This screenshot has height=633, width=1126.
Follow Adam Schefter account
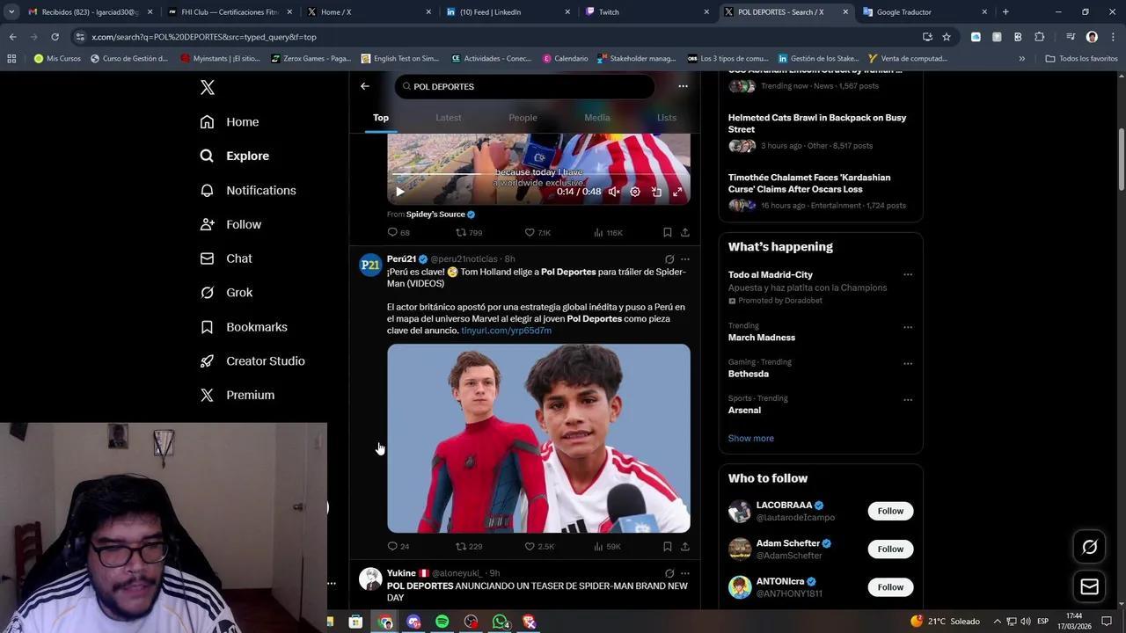point(890,549)
